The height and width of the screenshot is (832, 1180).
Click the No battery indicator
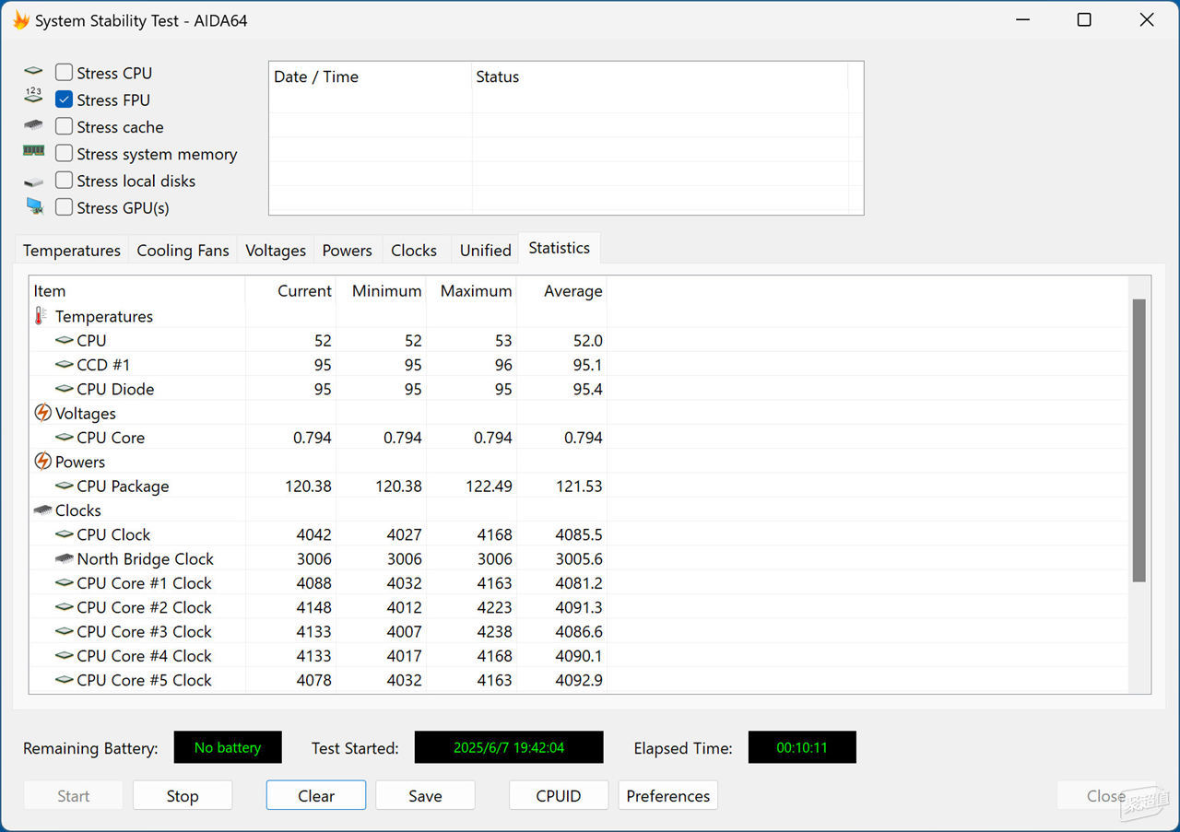(x=228, y=747)
